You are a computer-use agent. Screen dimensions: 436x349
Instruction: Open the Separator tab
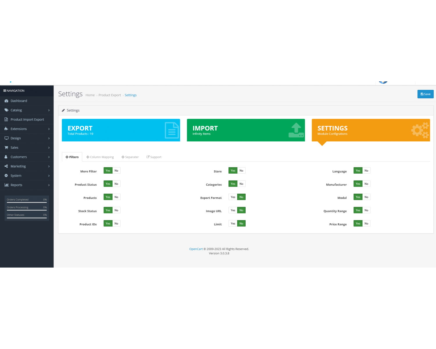tap(130, 157)
